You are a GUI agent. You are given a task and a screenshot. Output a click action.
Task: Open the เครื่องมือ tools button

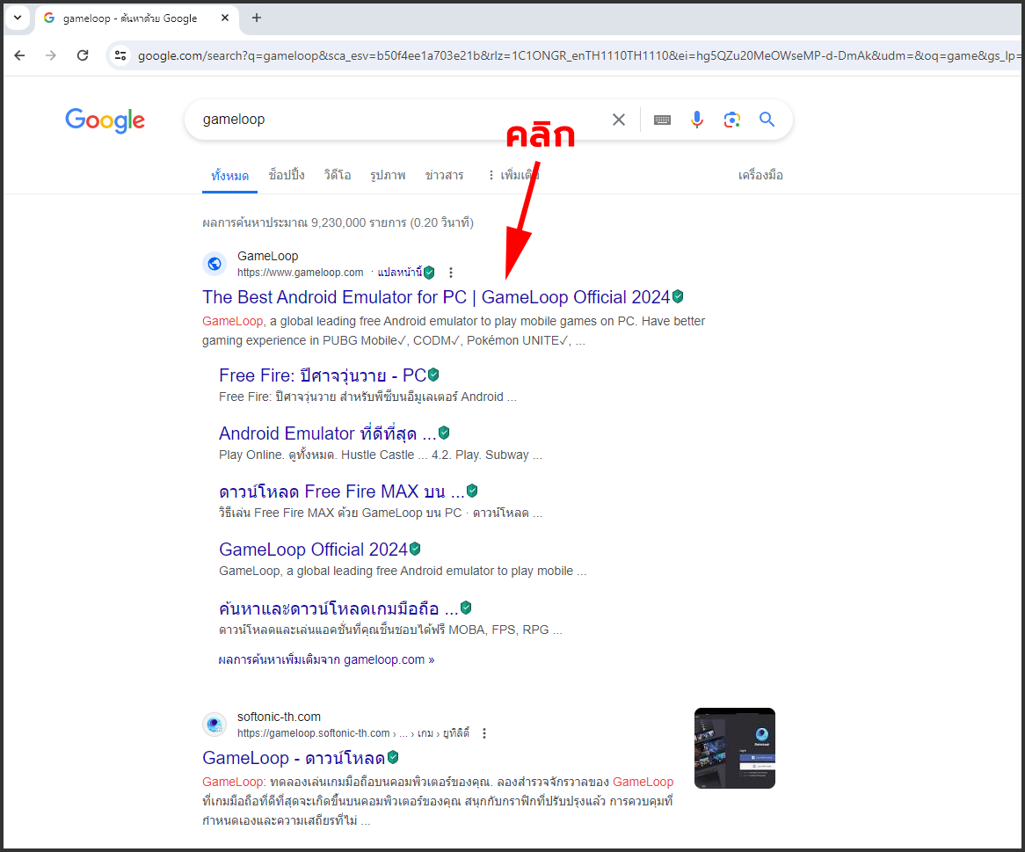click(x=760, y=175)
